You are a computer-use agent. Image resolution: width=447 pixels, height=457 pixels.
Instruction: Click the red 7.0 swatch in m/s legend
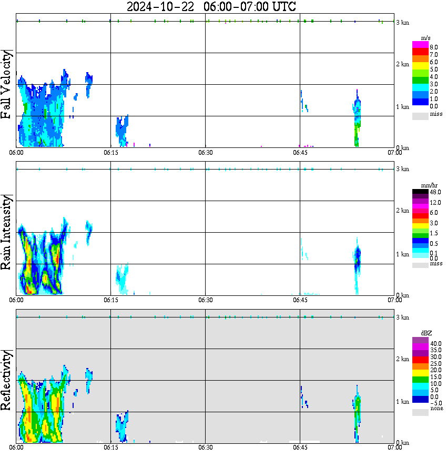pos(420,52)
